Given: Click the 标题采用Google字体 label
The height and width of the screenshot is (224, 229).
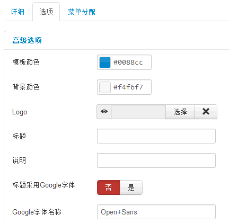Looking at the screenshot, I should click(x=43, y=185).
